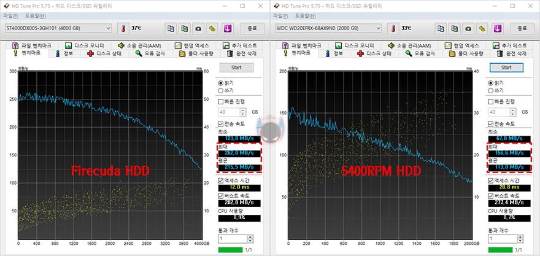Click 종료 button in left window
This screenshot has width=540, height=256.
tap(252, 28)
